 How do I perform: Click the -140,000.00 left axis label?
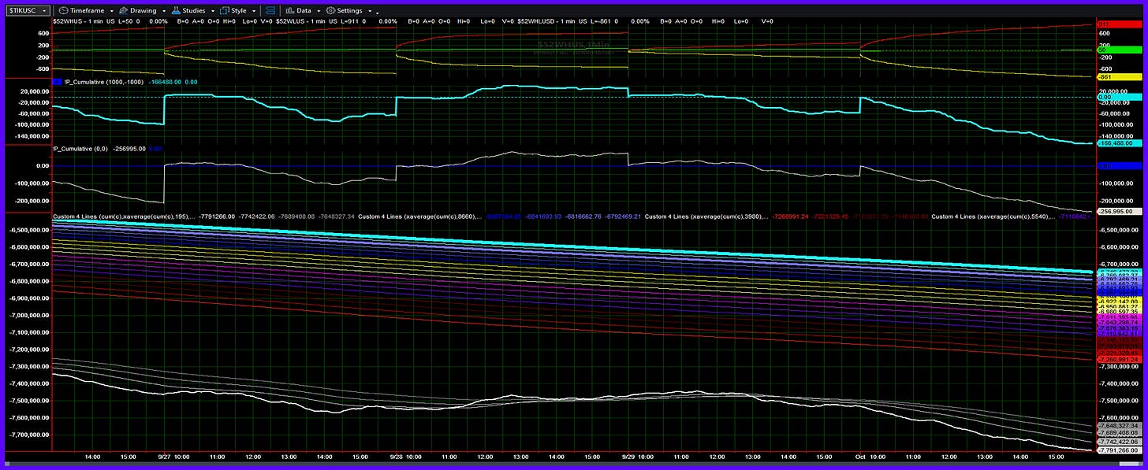(x=31, y=135)
